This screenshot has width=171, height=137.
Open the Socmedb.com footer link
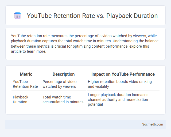[x=153, y=124]
